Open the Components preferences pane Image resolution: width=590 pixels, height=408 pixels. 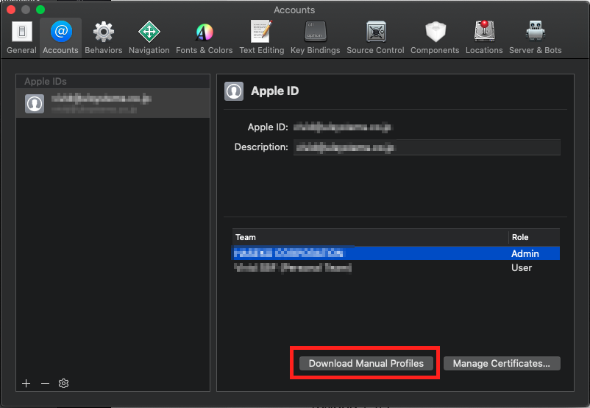(x=435, y=38)
